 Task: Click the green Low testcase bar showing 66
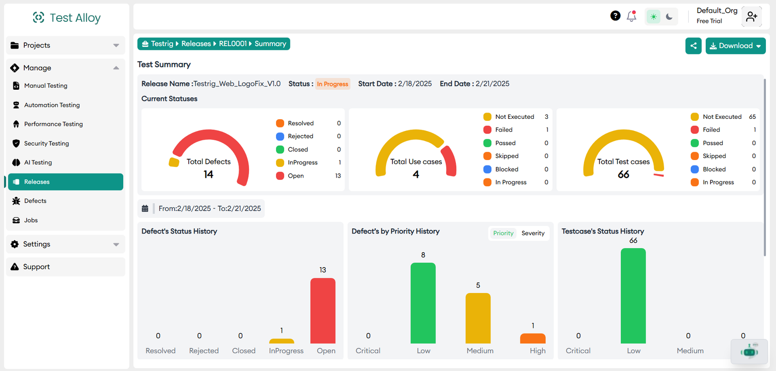coord(633,296)
